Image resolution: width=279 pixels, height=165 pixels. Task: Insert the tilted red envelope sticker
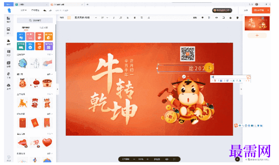(x=35, y=123)
